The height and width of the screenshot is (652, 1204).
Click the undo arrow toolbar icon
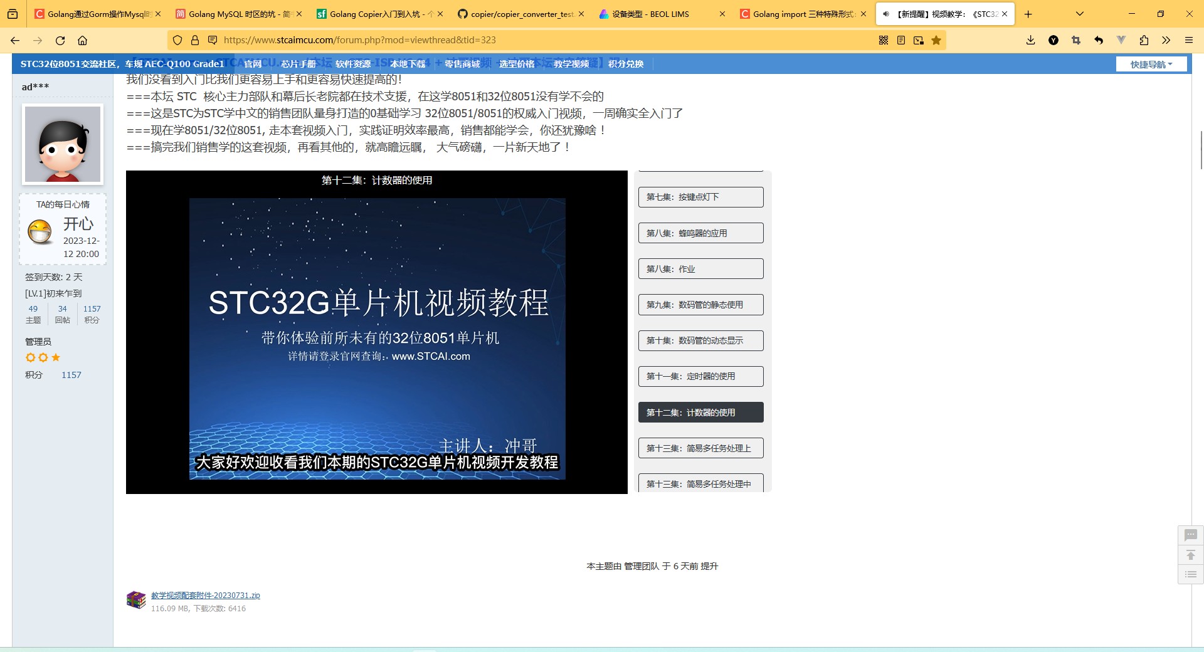(x=1099, y=40)
